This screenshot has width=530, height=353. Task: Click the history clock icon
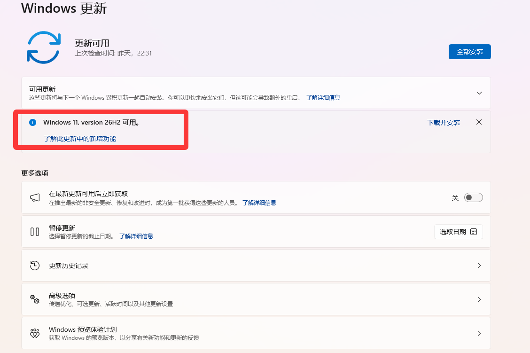click(x=35, y=266)
